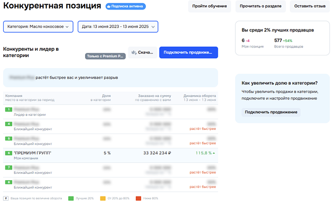Click blue Подключить продвиже... button
The height and width of the screenshot is (206, 332).
(x=188, y=52)
